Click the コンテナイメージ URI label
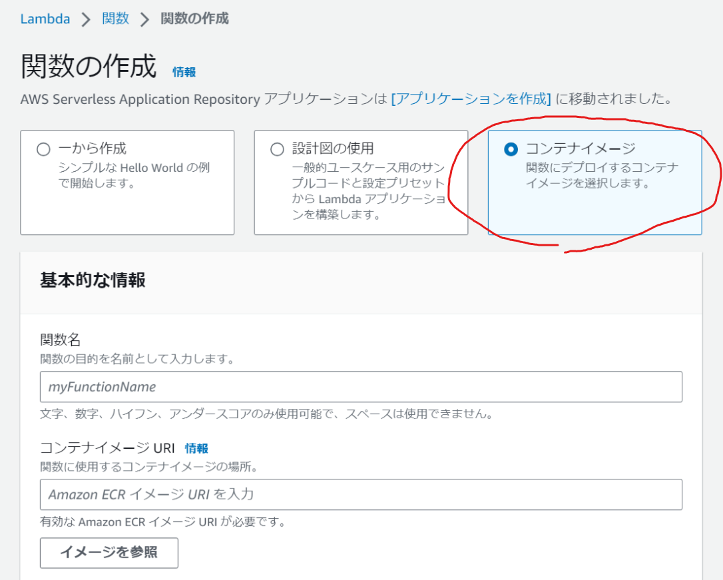 pyautogui.click(x=107, y=447)
